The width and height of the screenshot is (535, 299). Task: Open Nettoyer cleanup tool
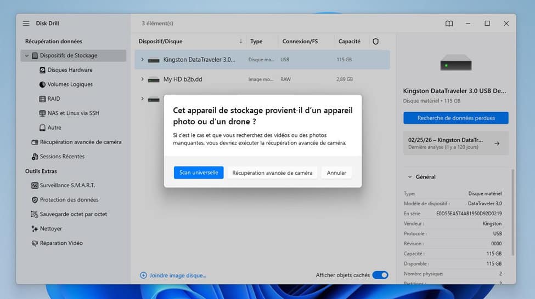51,228
